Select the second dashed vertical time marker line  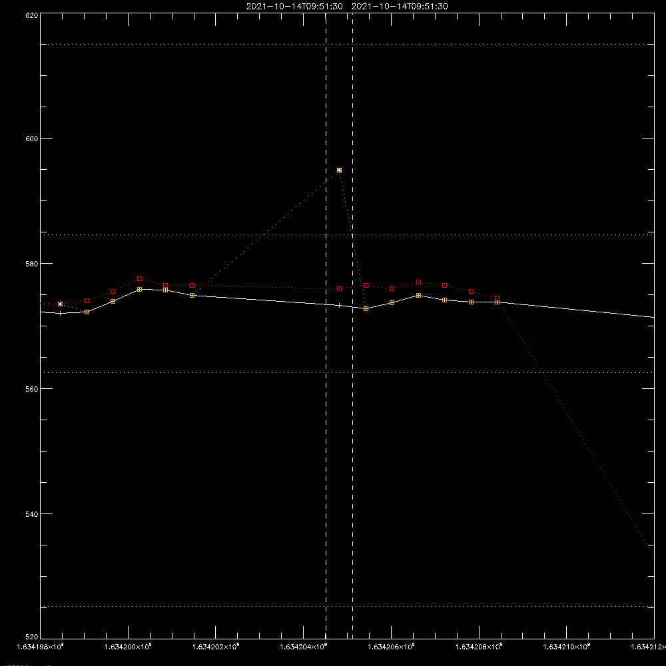352,326
